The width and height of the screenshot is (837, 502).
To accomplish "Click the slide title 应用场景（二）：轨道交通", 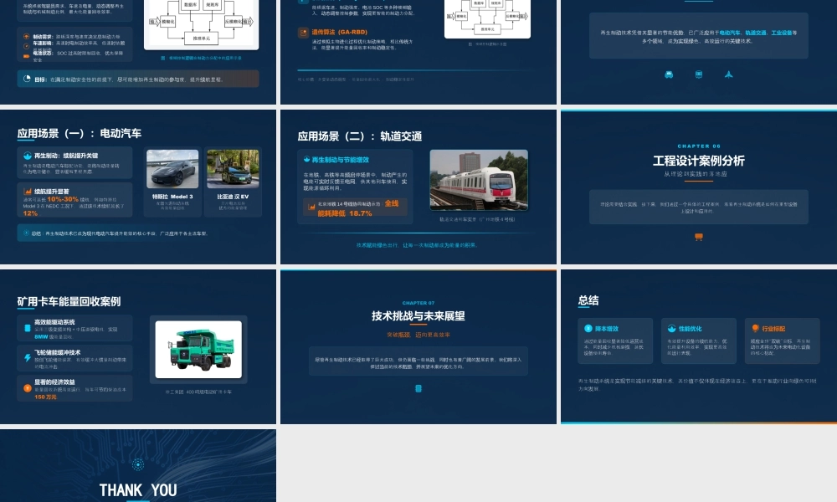I will pos(360,136).
